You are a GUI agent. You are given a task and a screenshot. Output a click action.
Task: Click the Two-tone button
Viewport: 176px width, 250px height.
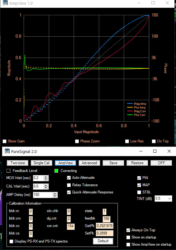[17, 163]
